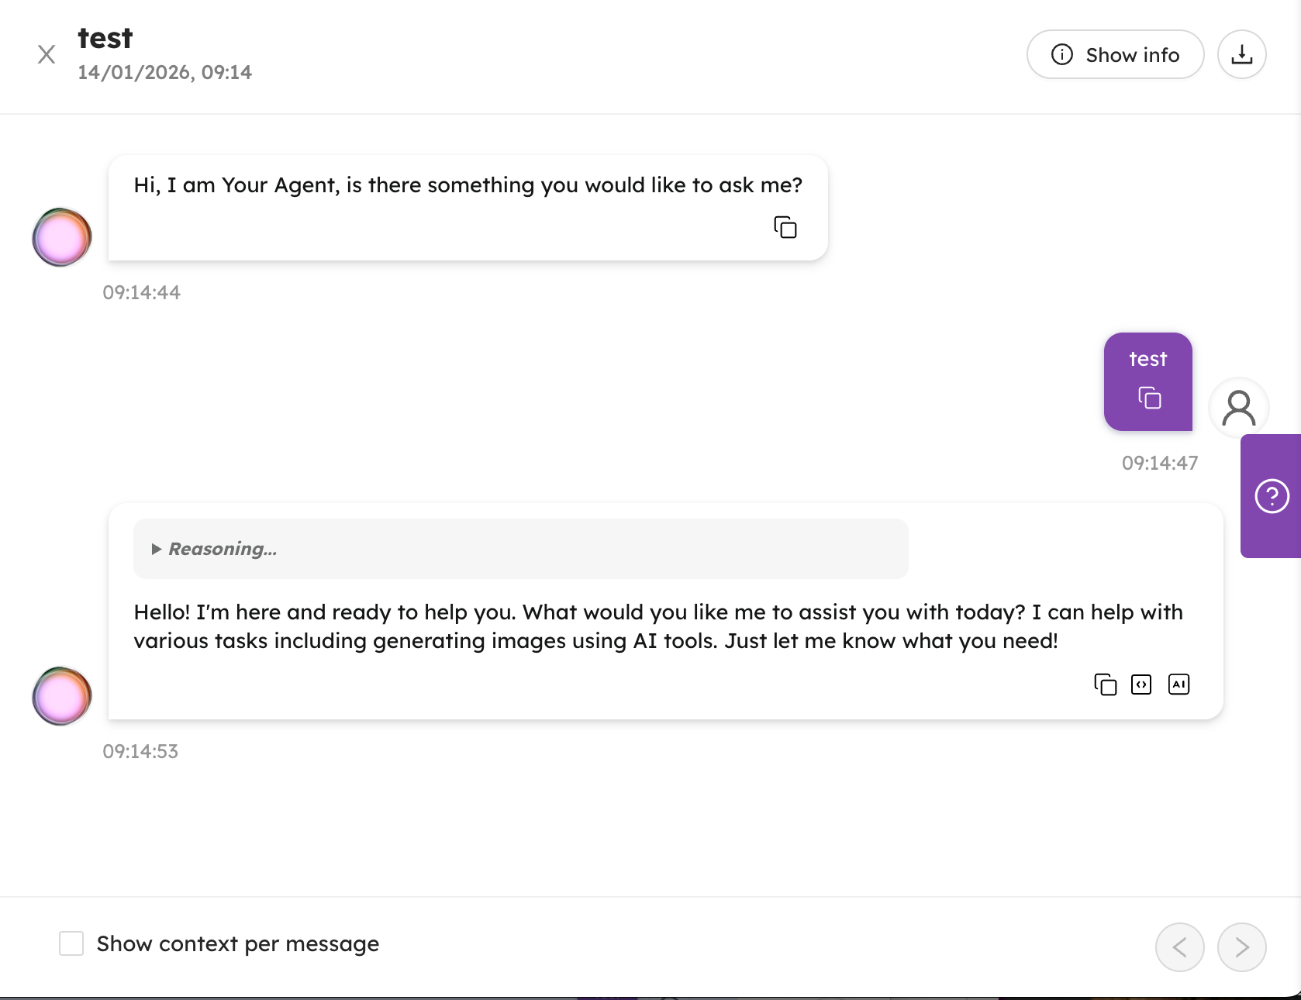This screenshot has height=1000, width=1301.
Task: Click the user profile avatar icon
Action: [x=1238, y=408]
